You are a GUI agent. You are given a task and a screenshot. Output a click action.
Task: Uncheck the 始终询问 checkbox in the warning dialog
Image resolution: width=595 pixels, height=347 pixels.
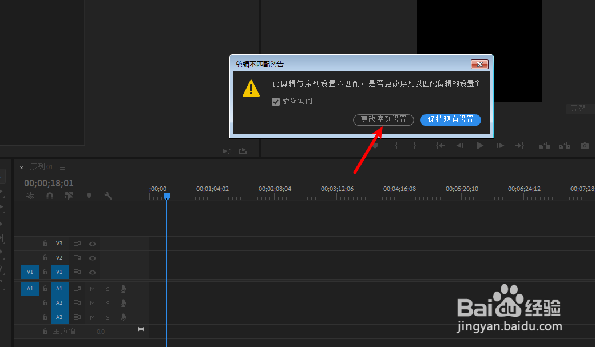275,101
